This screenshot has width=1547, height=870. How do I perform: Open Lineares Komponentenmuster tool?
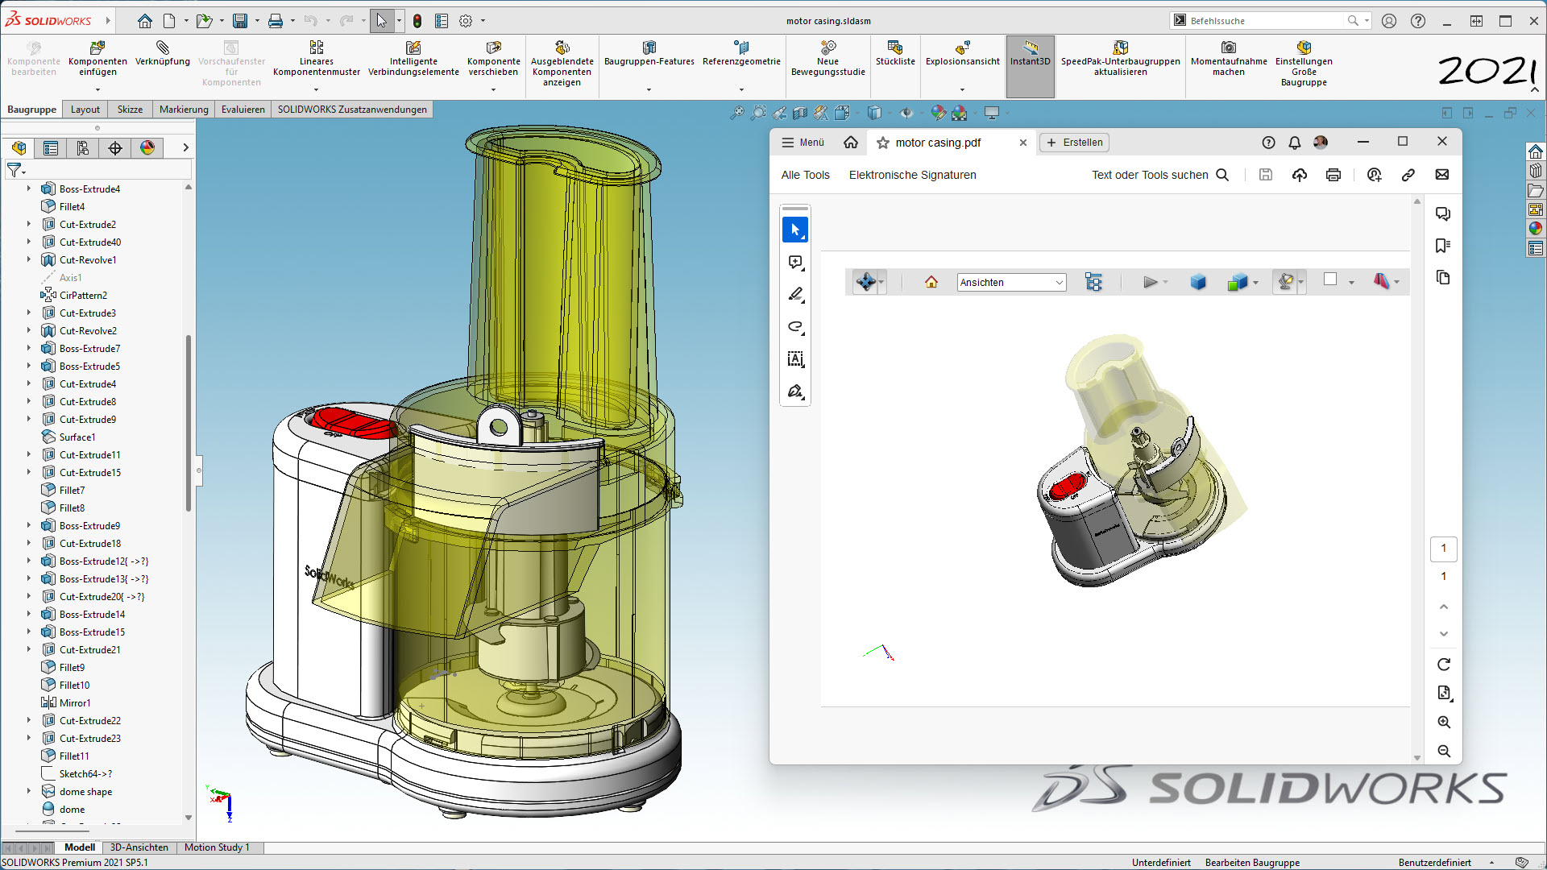[316, 59]
